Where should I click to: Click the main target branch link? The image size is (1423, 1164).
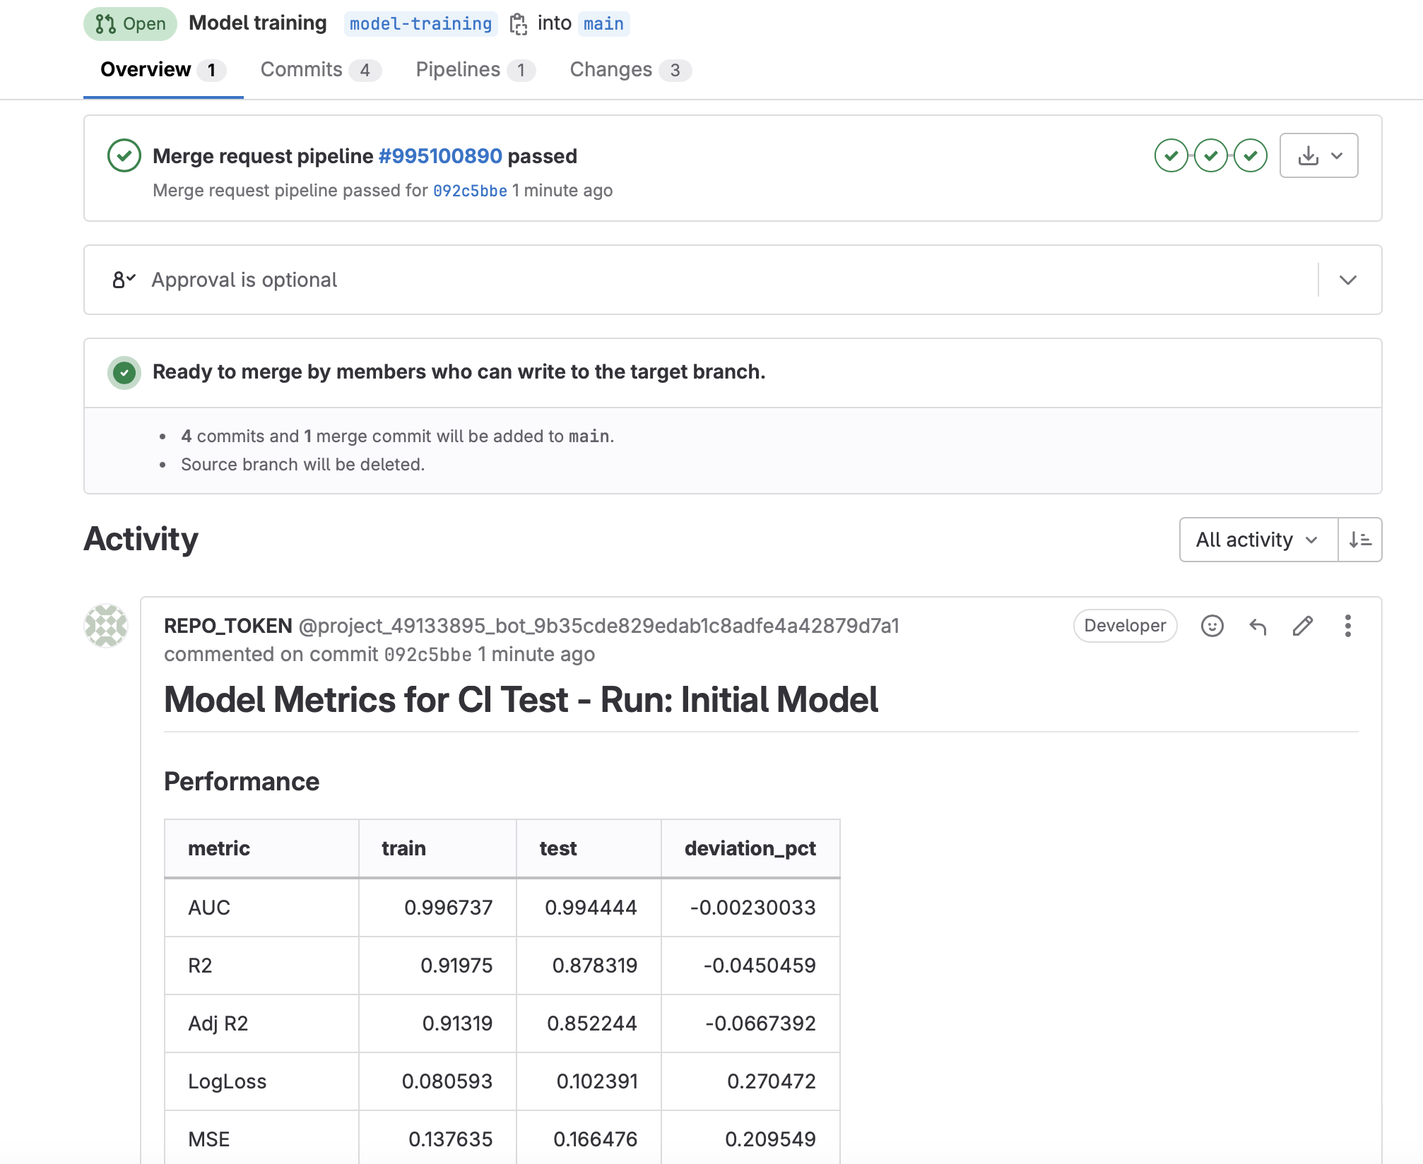click(603, 24)
